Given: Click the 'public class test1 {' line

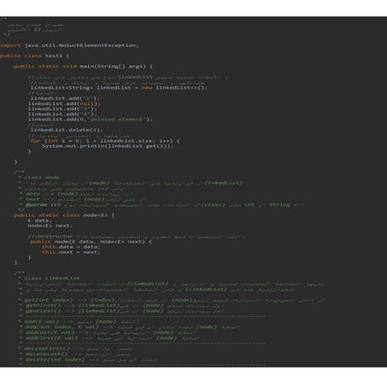Looking at the screenshot, I should (34, 56).
